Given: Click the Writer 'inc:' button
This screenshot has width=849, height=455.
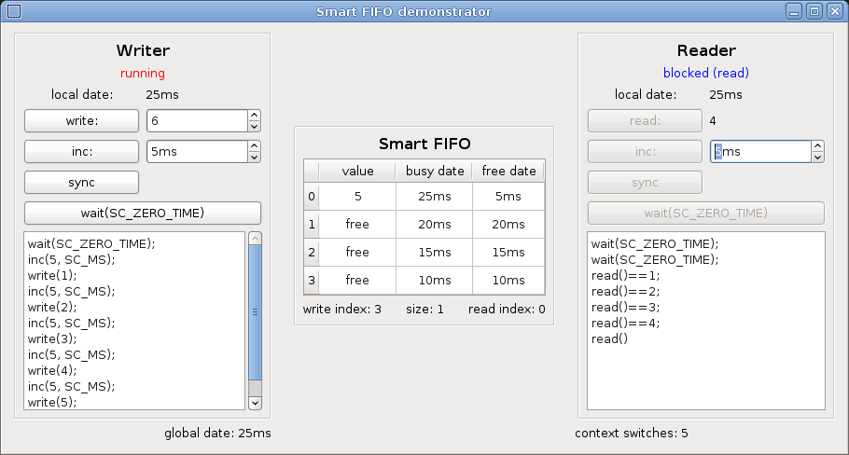Looking at the screenshot, I should (x=82, y=151).
